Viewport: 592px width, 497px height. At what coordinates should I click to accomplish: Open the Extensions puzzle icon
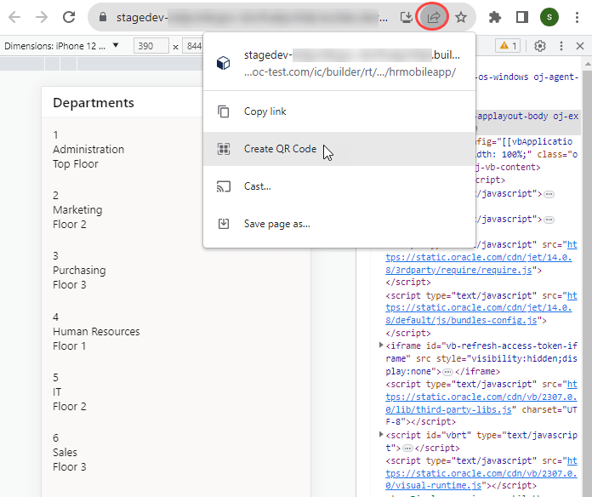pyautogui.click(x=494, y=17)
